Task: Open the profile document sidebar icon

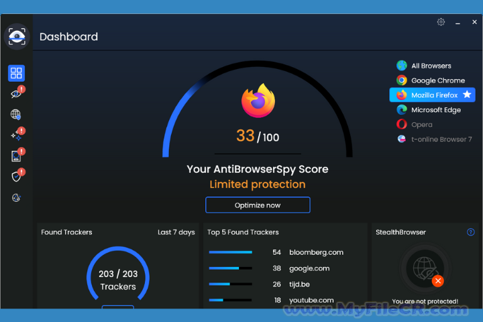Action: click(17, 155)
